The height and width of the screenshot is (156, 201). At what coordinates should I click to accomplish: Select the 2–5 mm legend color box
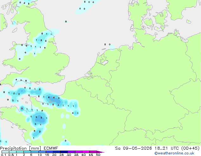pyautogui.click(x=27, y=152)
